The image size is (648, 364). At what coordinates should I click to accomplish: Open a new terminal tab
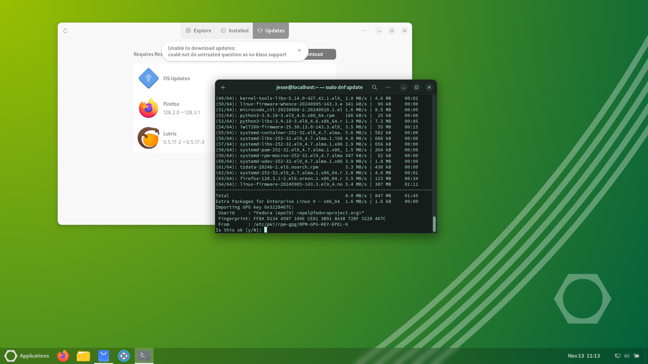point(223,87)
